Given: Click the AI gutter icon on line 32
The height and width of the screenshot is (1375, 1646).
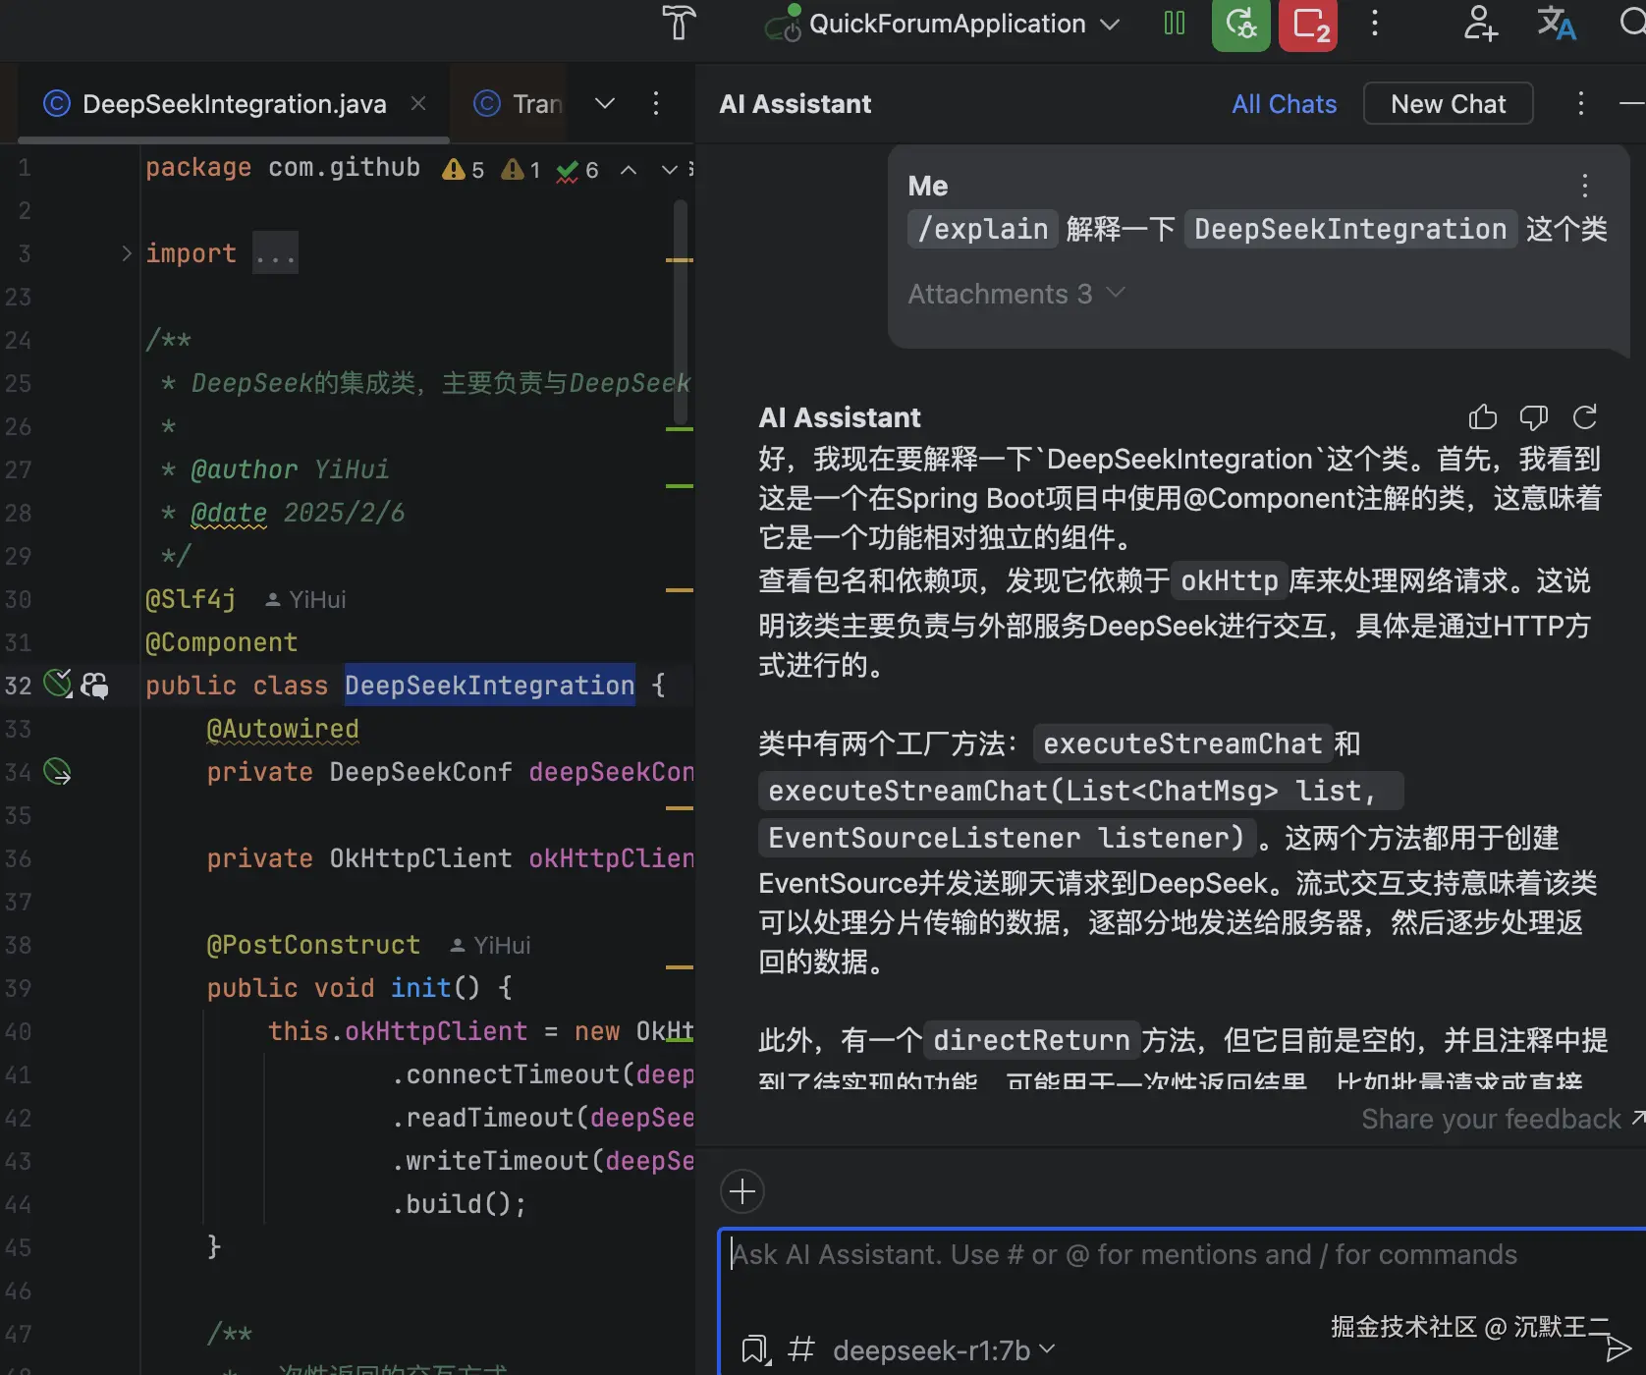Looking at the screenshot, I should [95, 685].
